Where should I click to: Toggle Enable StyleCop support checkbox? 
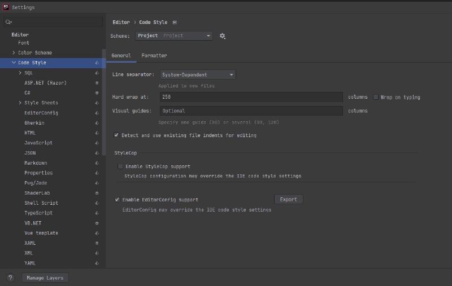point(120,166)
